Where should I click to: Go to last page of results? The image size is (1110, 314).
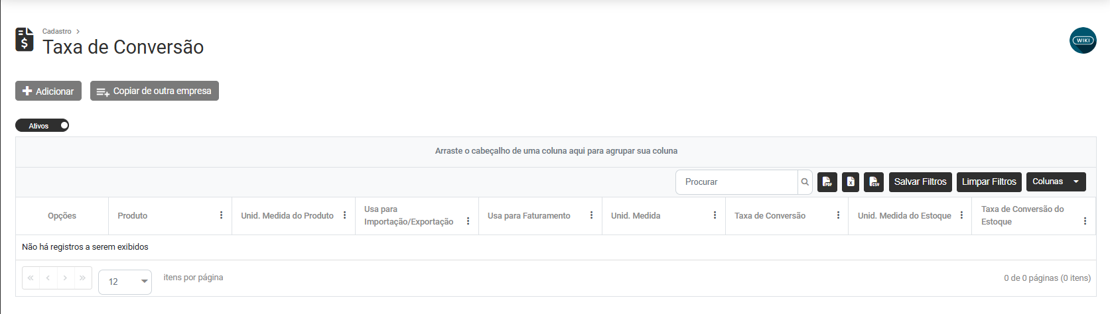click(x=82, y=278)
